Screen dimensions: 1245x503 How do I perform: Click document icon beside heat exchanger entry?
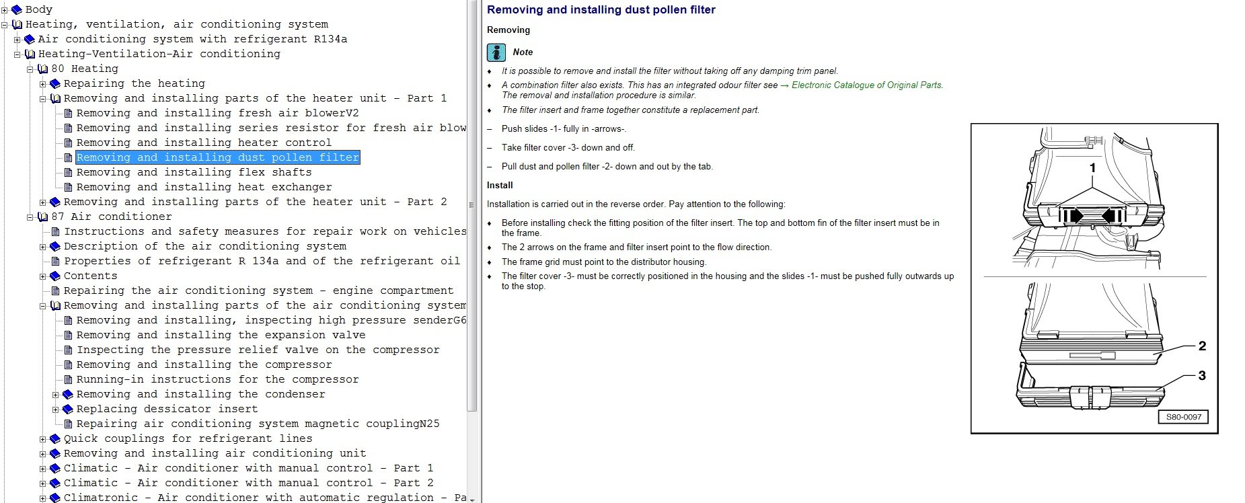point(68,188)
